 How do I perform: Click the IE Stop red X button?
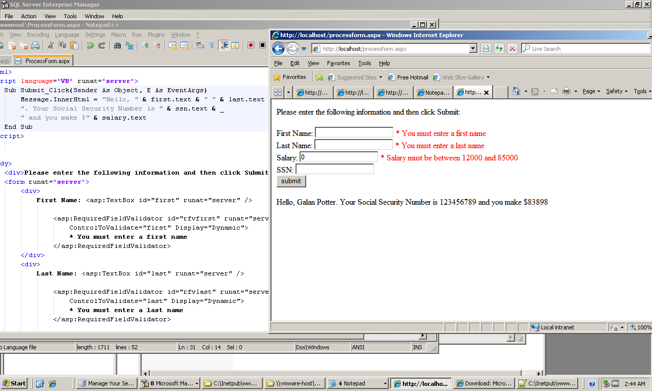(x=512, y=49)
